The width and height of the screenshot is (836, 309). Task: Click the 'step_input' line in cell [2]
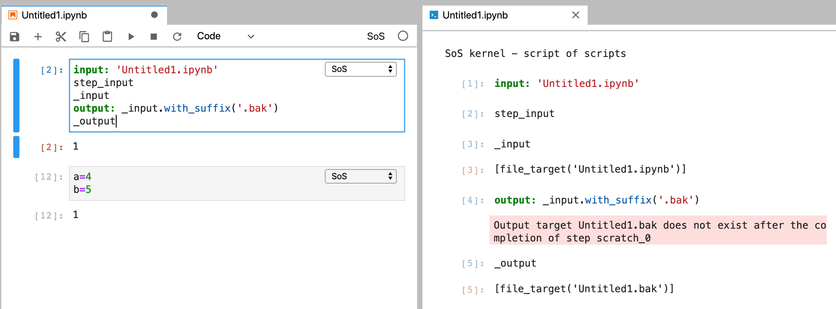pyautogui.click(x=103, y=83)
